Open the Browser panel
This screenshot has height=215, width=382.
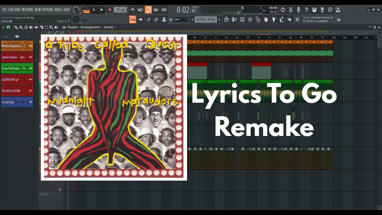click(258, 20)
